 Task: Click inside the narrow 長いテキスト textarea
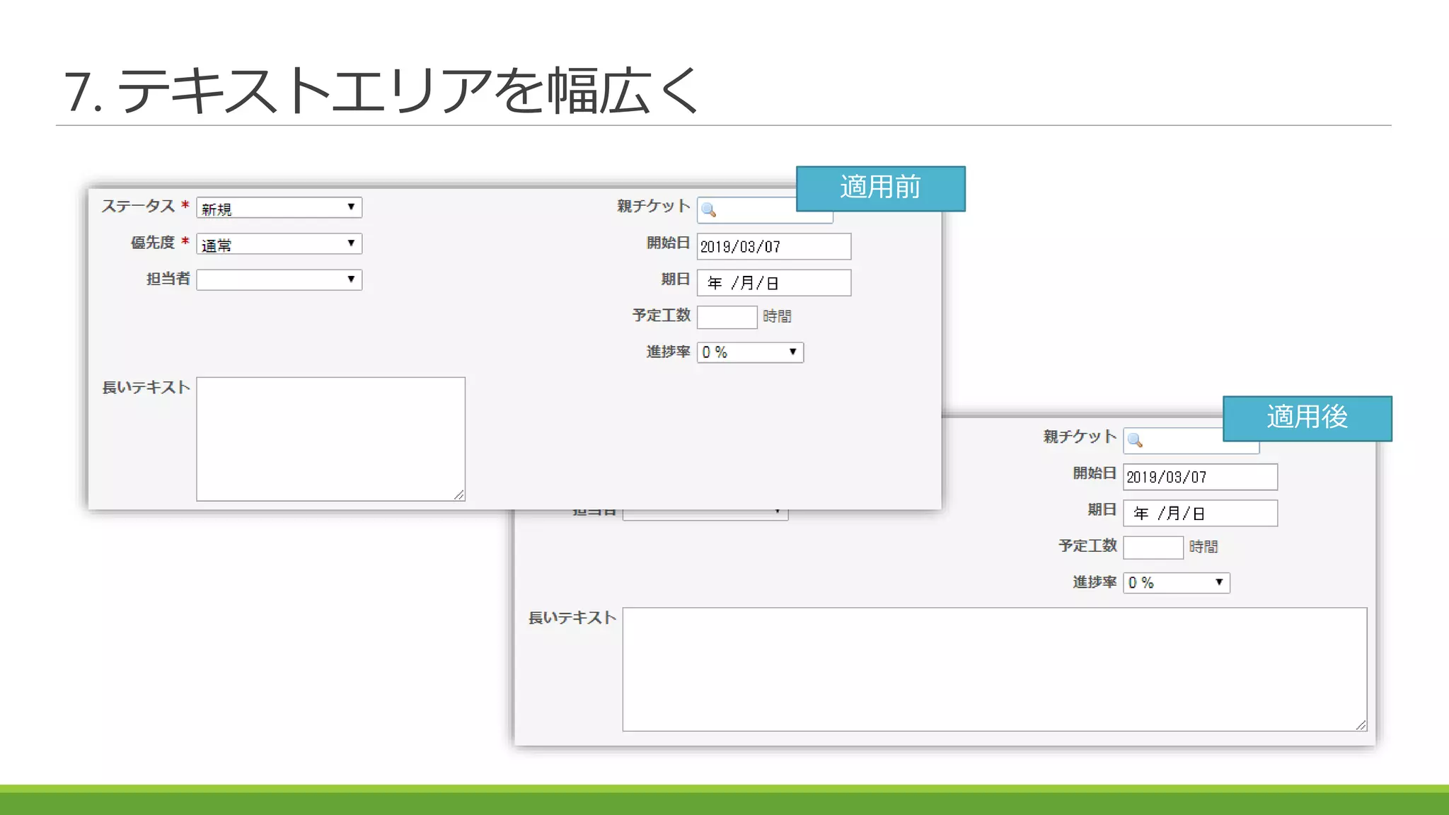tap(330, 439)
